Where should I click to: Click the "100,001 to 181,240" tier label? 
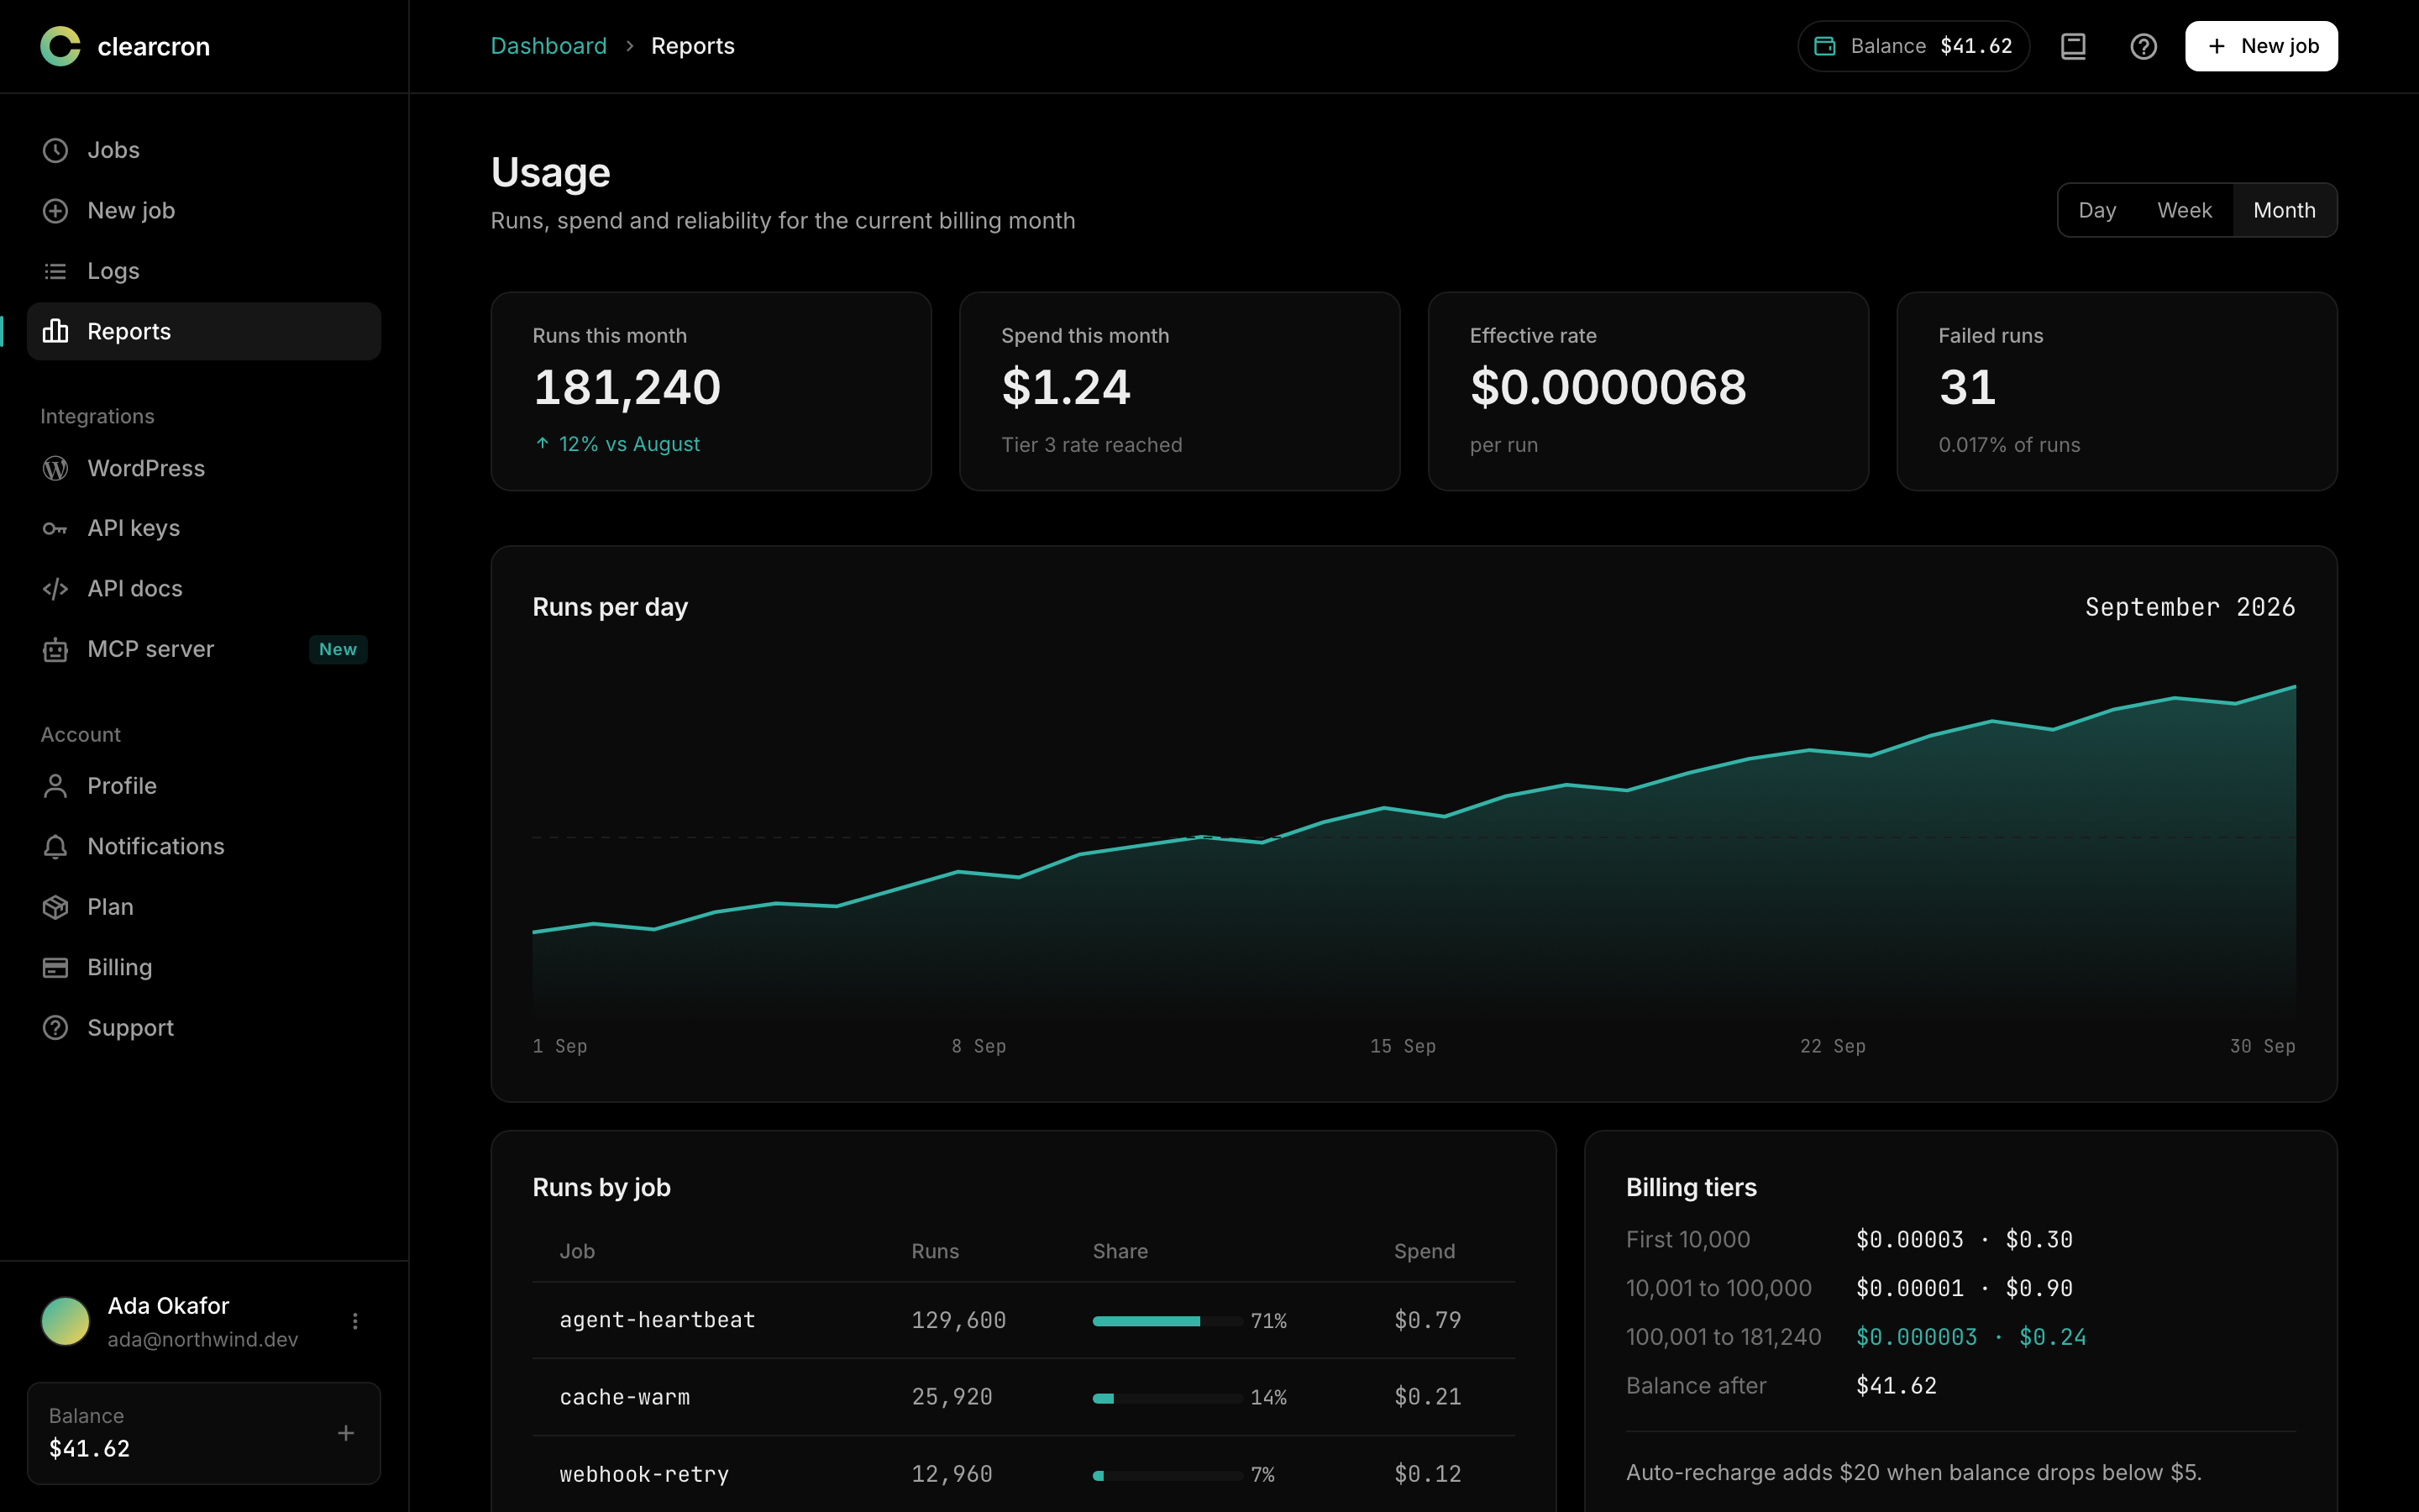coord(1724,1337)
